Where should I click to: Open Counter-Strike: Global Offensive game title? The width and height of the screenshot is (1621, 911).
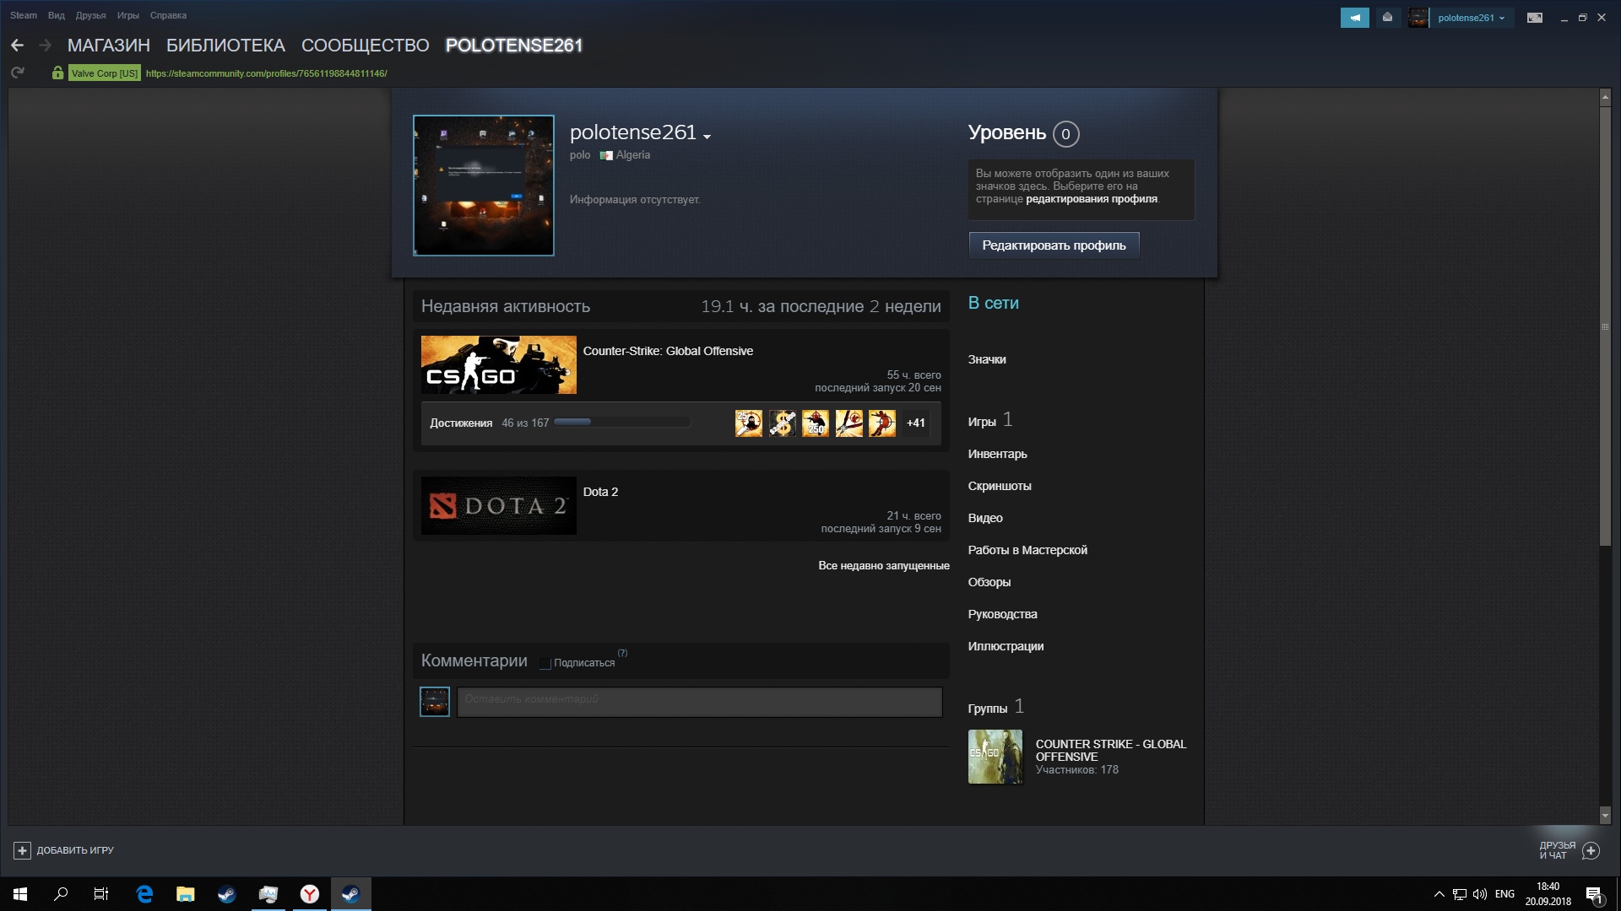point(668,351)
